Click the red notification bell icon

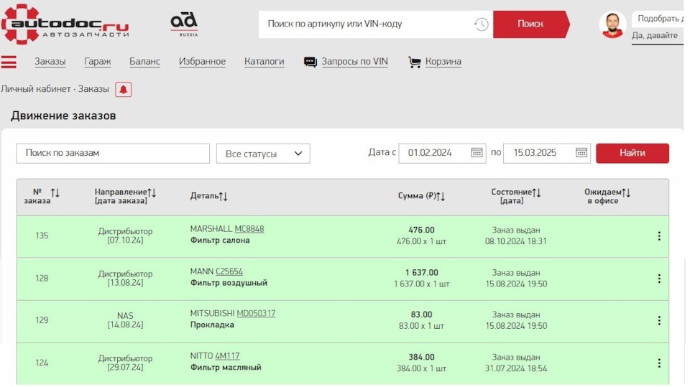pyautogui.click(x=123, y=89)
